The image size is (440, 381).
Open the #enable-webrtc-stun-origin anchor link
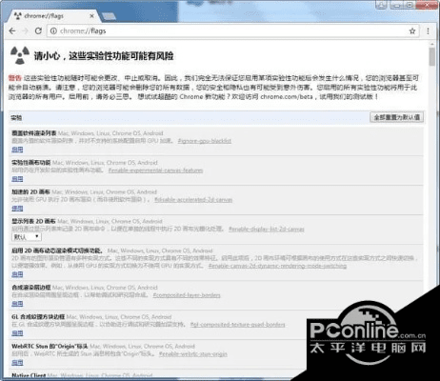[193, 354]
